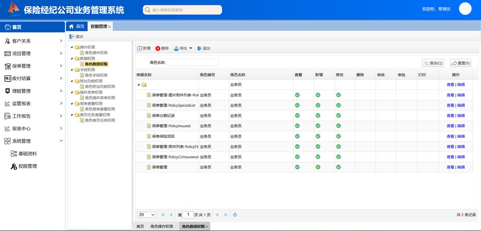Collapse the 系统管理 sidebar chevron
481x231 pixels.
(x=61, y=141)
